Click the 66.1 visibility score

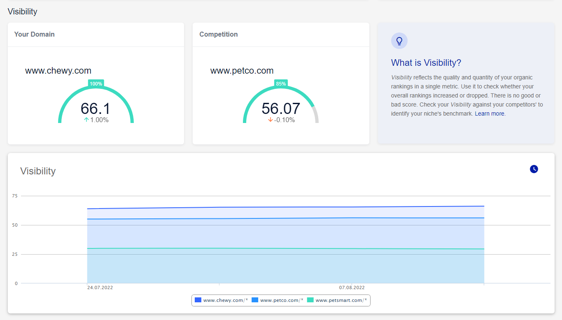(96, 109)
